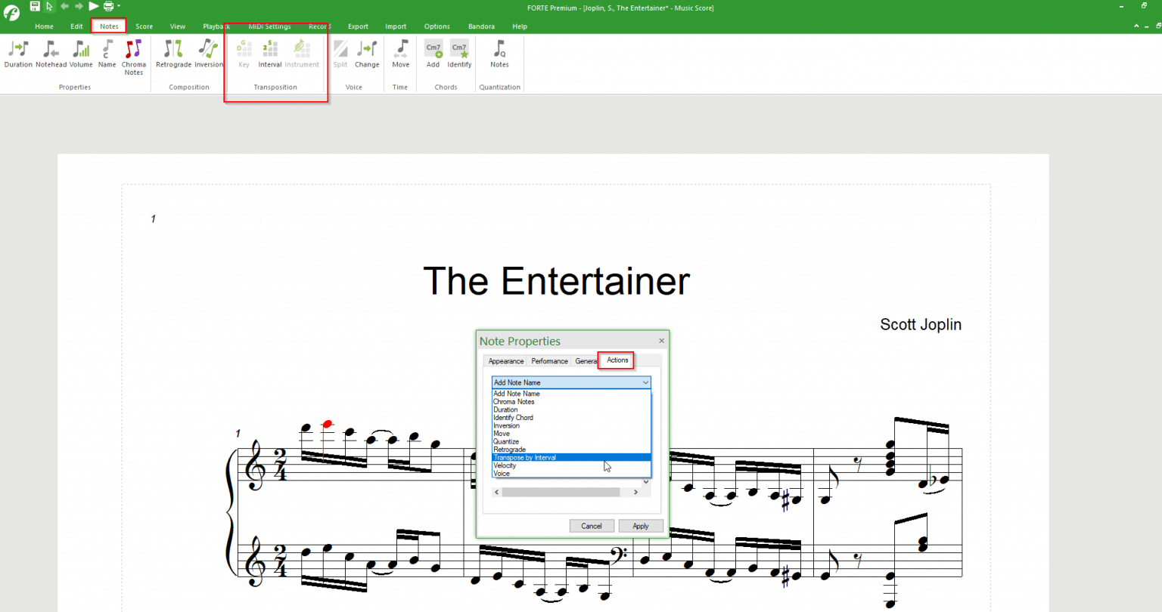
Task: Switch to the Options ribbon tab
Action: point(437,26)
